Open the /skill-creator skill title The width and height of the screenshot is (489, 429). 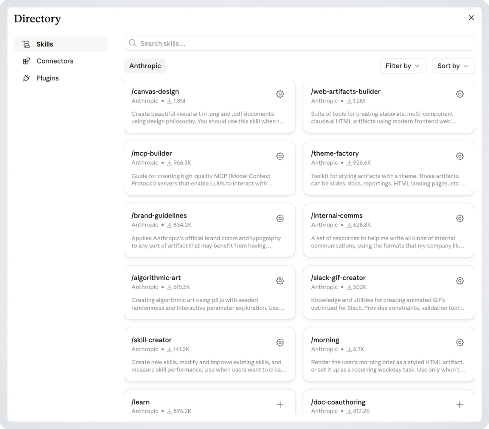pyautogui.click(x=152, y=340)
